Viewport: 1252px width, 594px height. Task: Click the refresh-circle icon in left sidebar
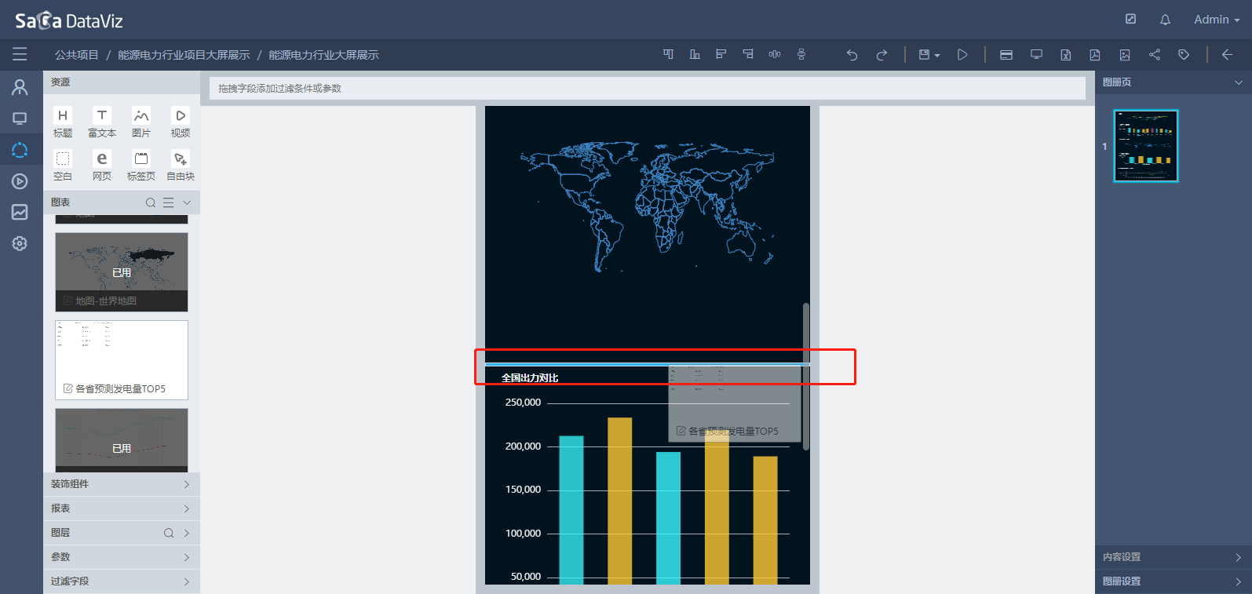pyautogui.click(x=20, y=150)
